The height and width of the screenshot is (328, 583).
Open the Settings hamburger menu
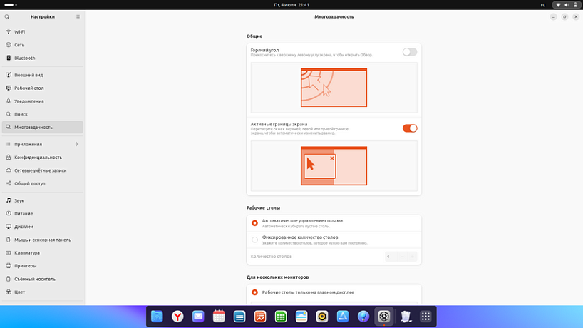click(78, 16)
